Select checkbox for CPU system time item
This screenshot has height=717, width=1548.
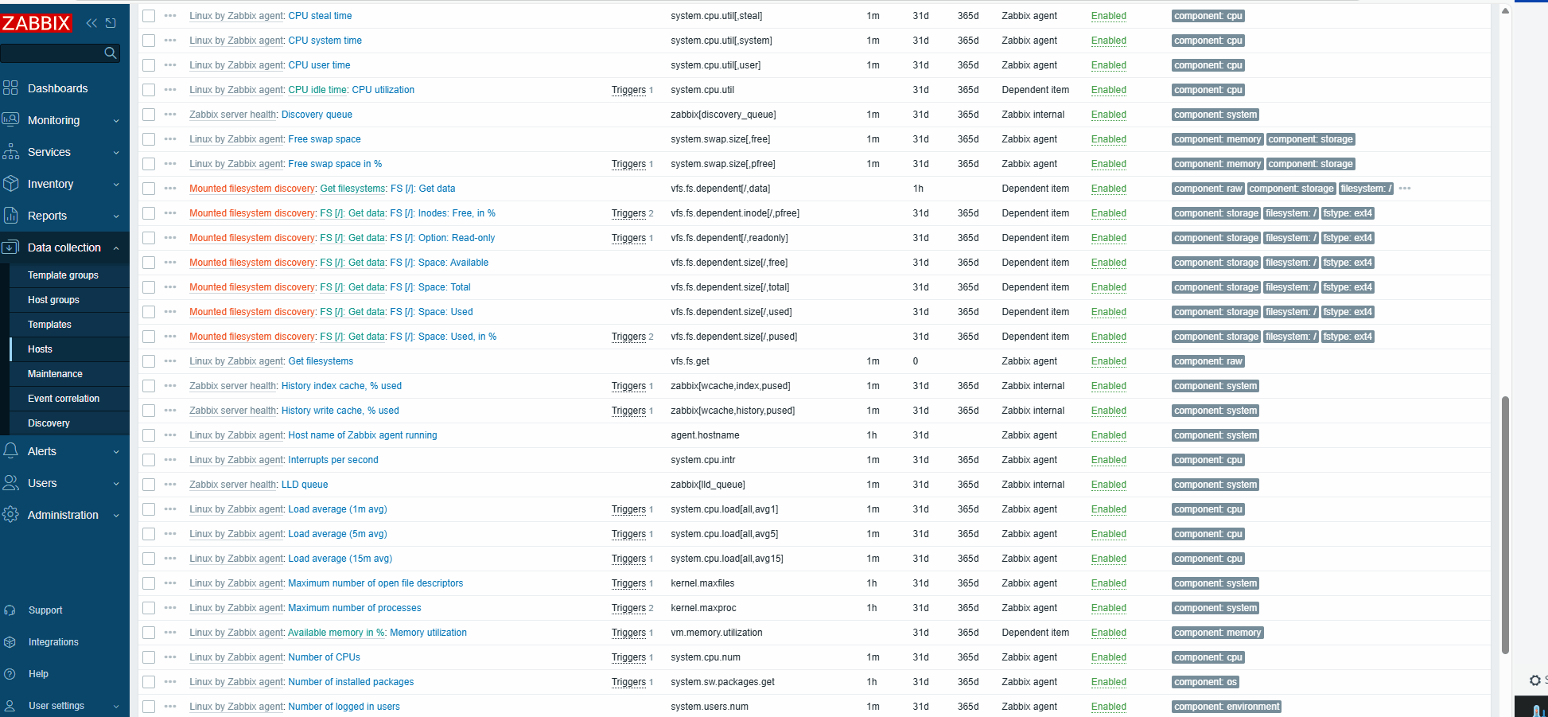[x=149, y=41]
